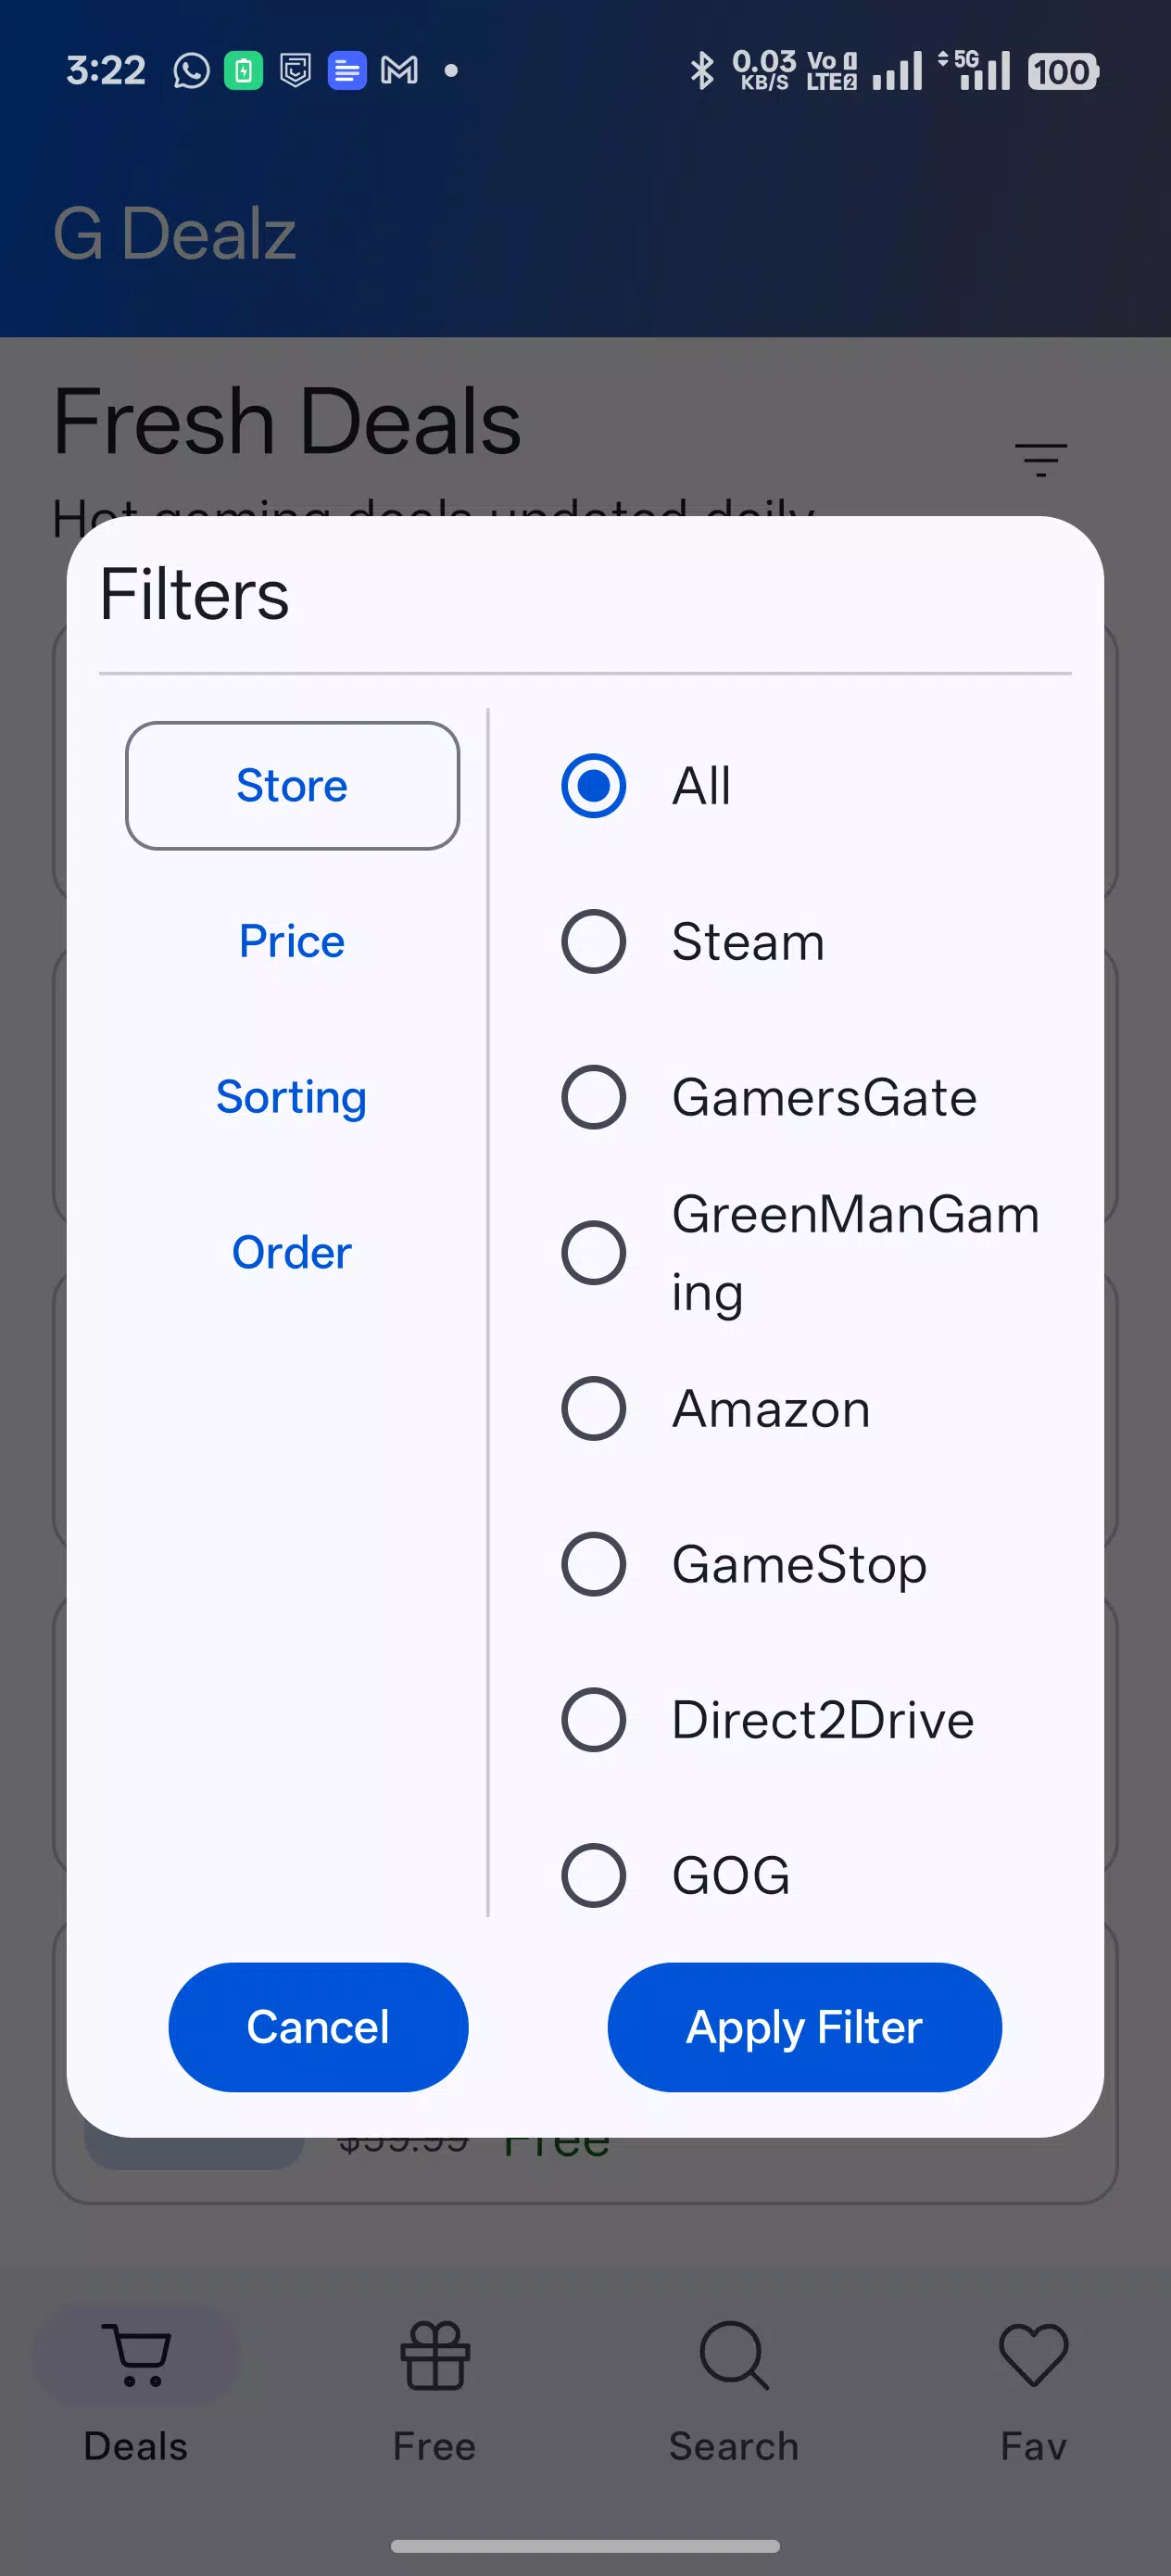This screenshot has height=2576, width=1171.
Task: Tap the battery indicator showing 100
Action: click(x=1061, y=72)
